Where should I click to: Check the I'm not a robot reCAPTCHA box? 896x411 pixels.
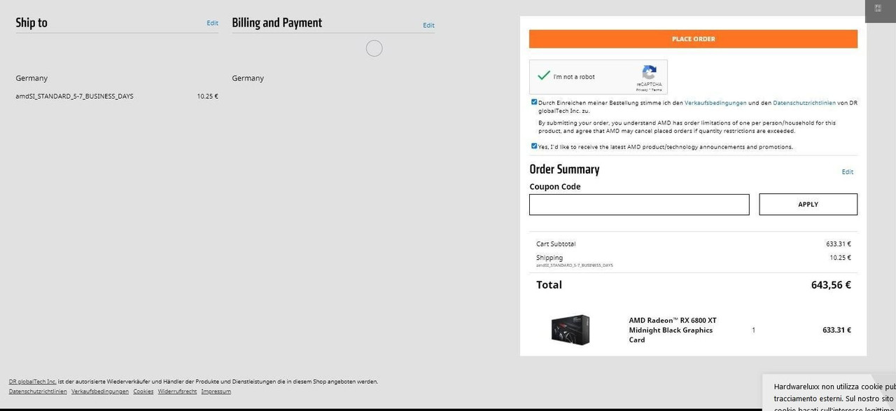click(x=543, y=76)
